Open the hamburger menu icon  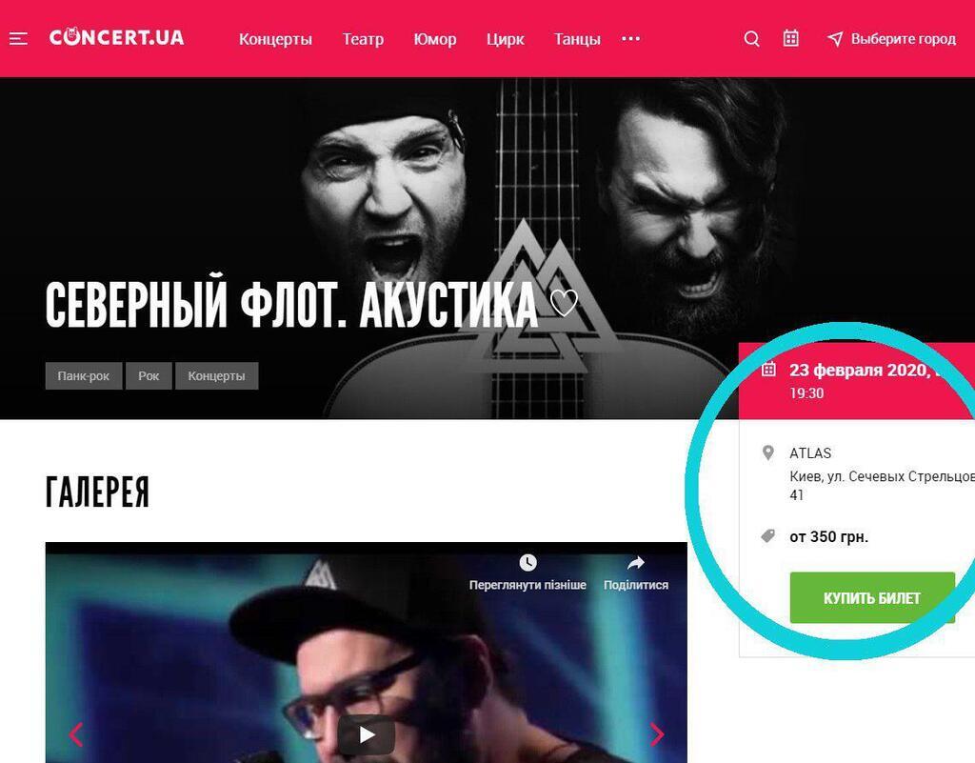[x=18, y=38]
